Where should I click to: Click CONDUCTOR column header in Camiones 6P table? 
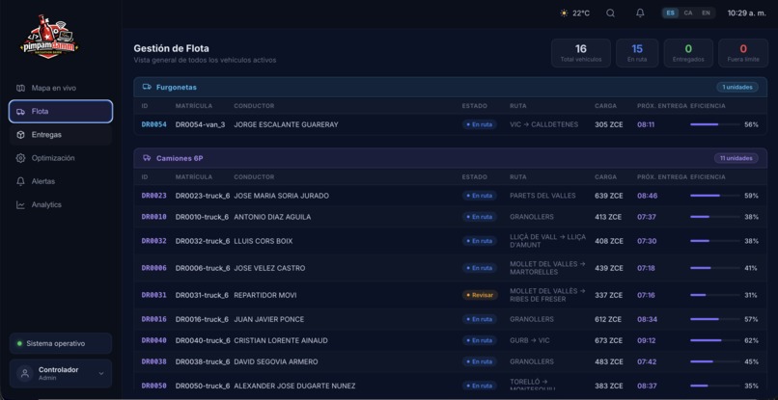coord(254,177)
